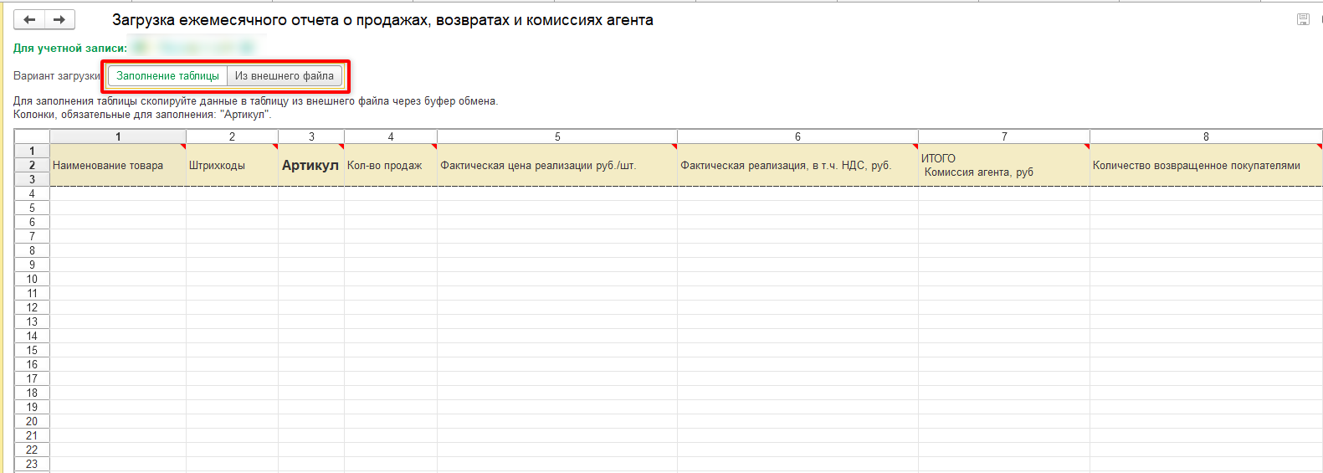Select row header 8
Viewport: 1323px width, 473px height.
pos(32,250)
